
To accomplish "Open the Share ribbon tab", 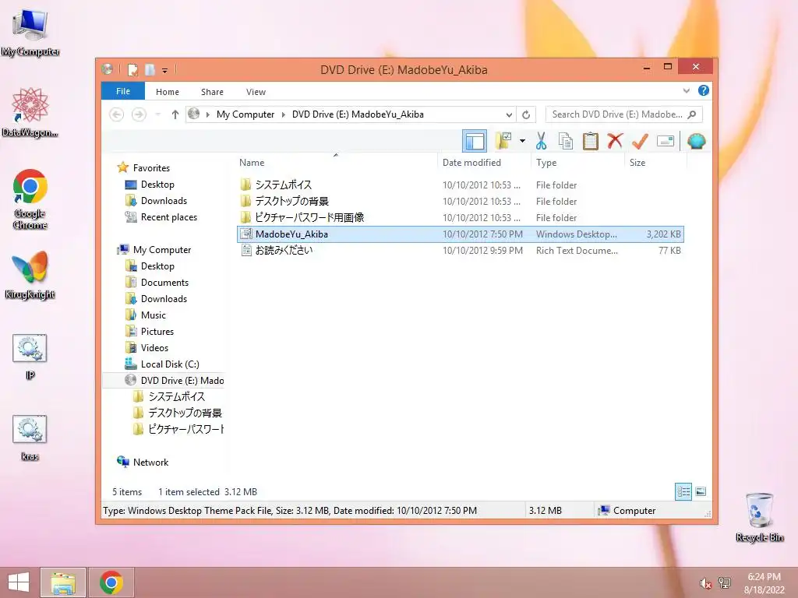I will click(x=212, y=92).
